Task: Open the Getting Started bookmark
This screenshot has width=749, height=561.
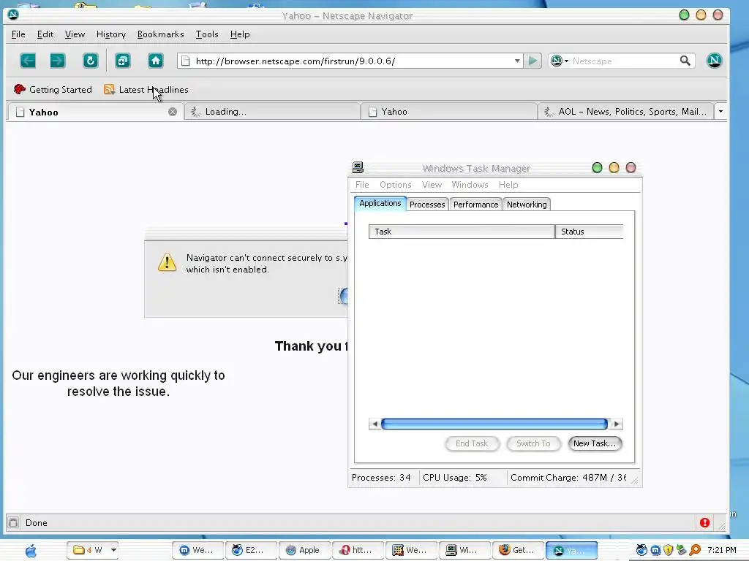Action: (x=53, y=89)
